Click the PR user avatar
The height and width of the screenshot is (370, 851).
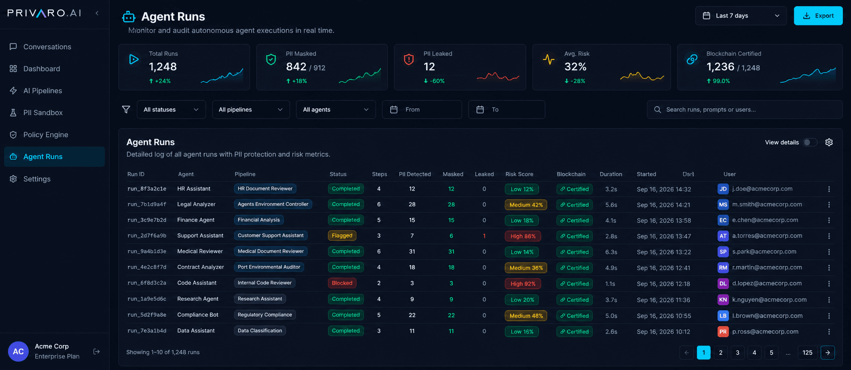[x=723, y=332]
